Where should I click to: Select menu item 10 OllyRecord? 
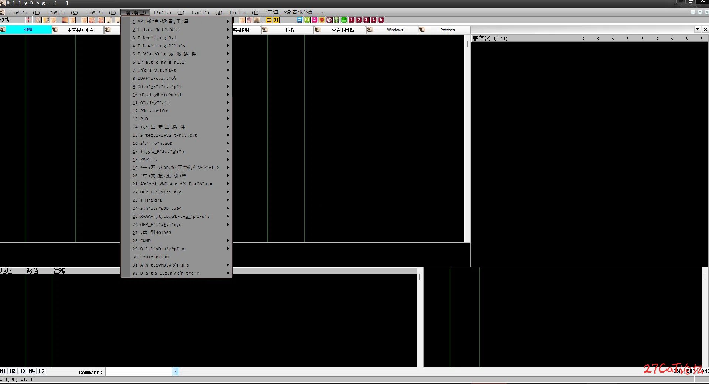click(177, 95)
